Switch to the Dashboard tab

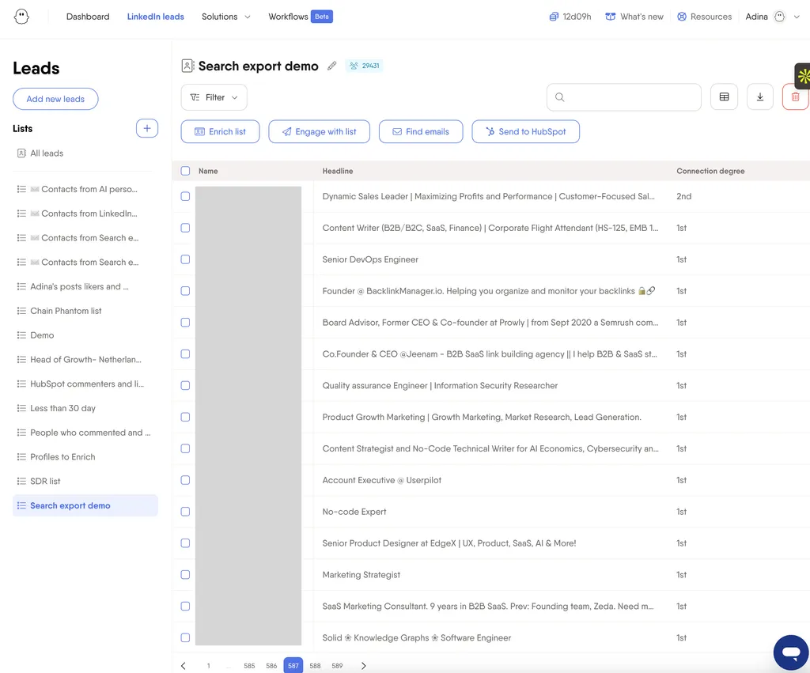[x=88, y=17]
